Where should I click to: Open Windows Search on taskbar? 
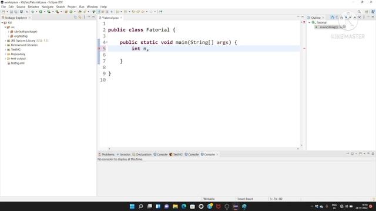click(x=141, y=206)
